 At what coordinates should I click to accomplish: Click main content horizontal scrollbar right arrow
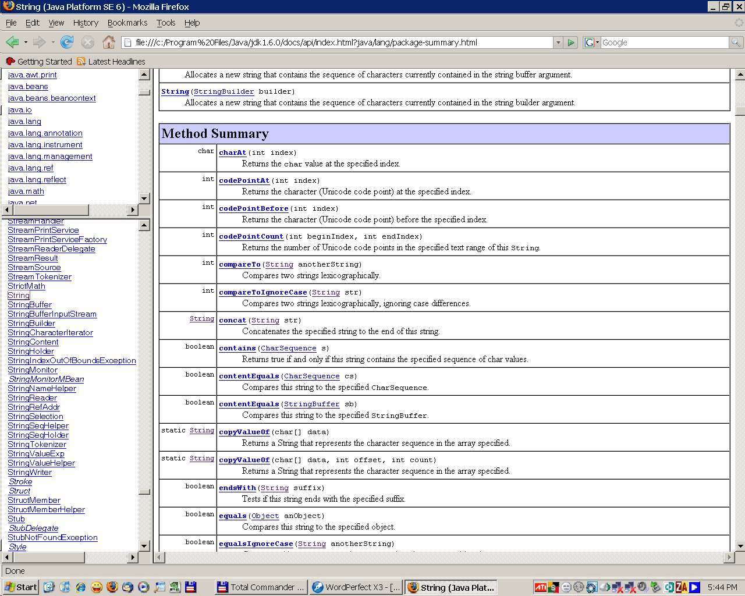[729, 557]
